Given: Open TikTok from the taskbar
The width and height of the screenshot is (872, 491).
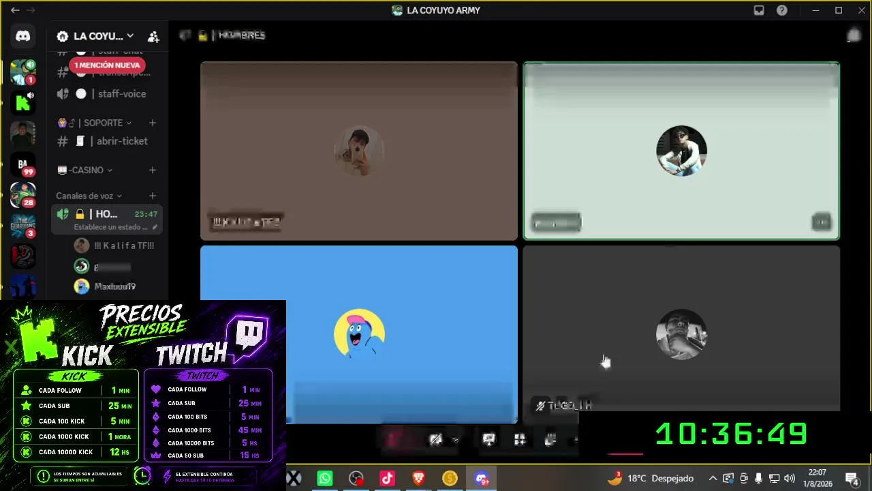Looking at the screenshot, I should tap(388, 479).
